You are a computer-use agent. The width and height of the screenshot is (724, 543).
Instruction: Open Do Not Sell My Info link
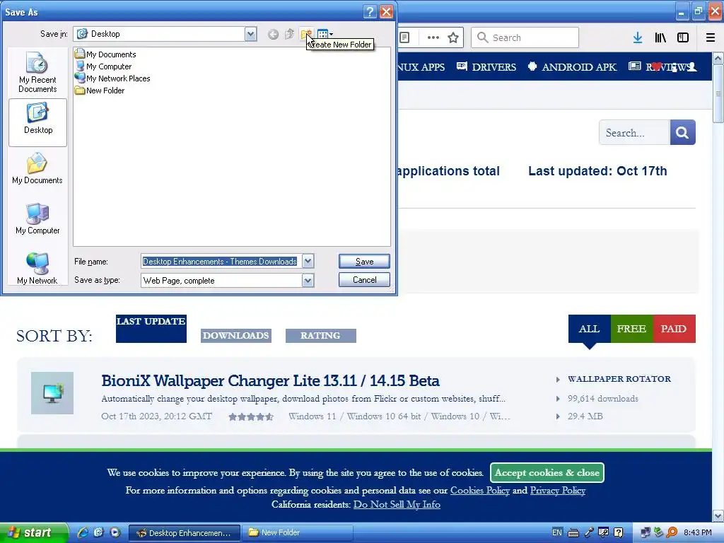pyautogui.click(x=397, y=505)
